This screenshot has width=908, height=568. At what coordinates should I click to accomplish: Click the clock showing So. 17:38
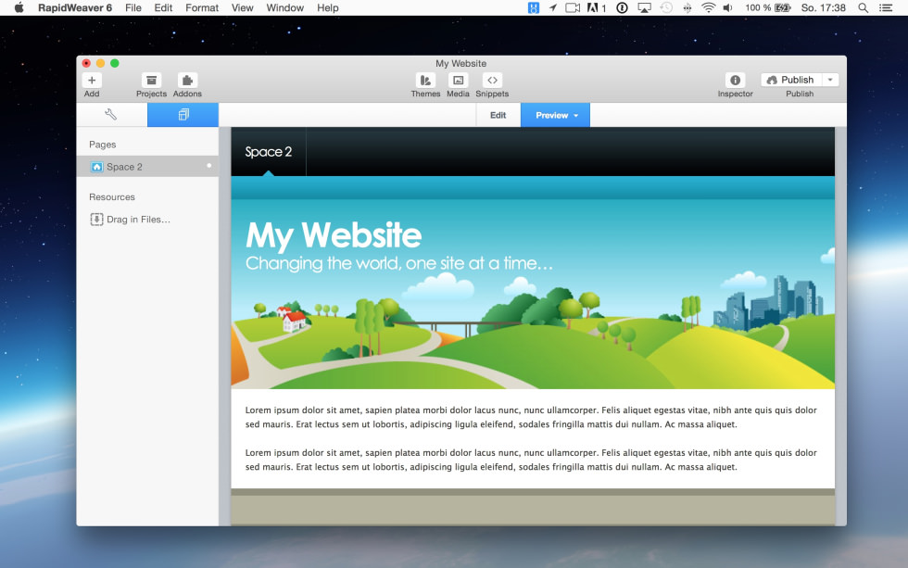(824, 7)
